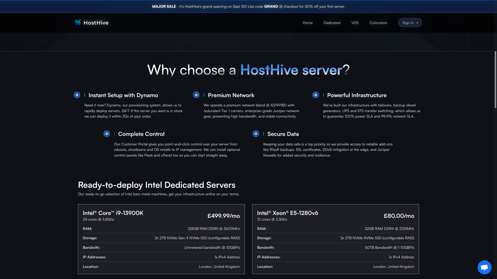Click '1x IPv4 Address' in the Xeon card
The height and width of the screenshot is (279, 497).
[401, 257]
